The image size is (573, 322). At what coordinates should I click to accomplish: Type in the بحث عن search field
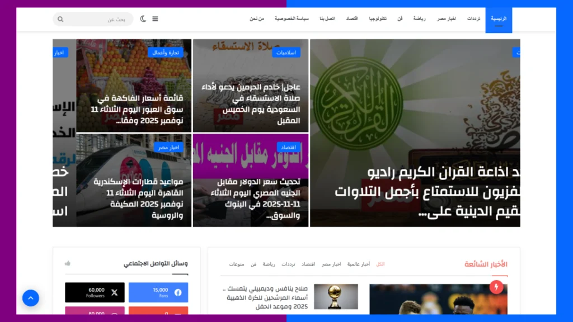[x=101, y=19]
